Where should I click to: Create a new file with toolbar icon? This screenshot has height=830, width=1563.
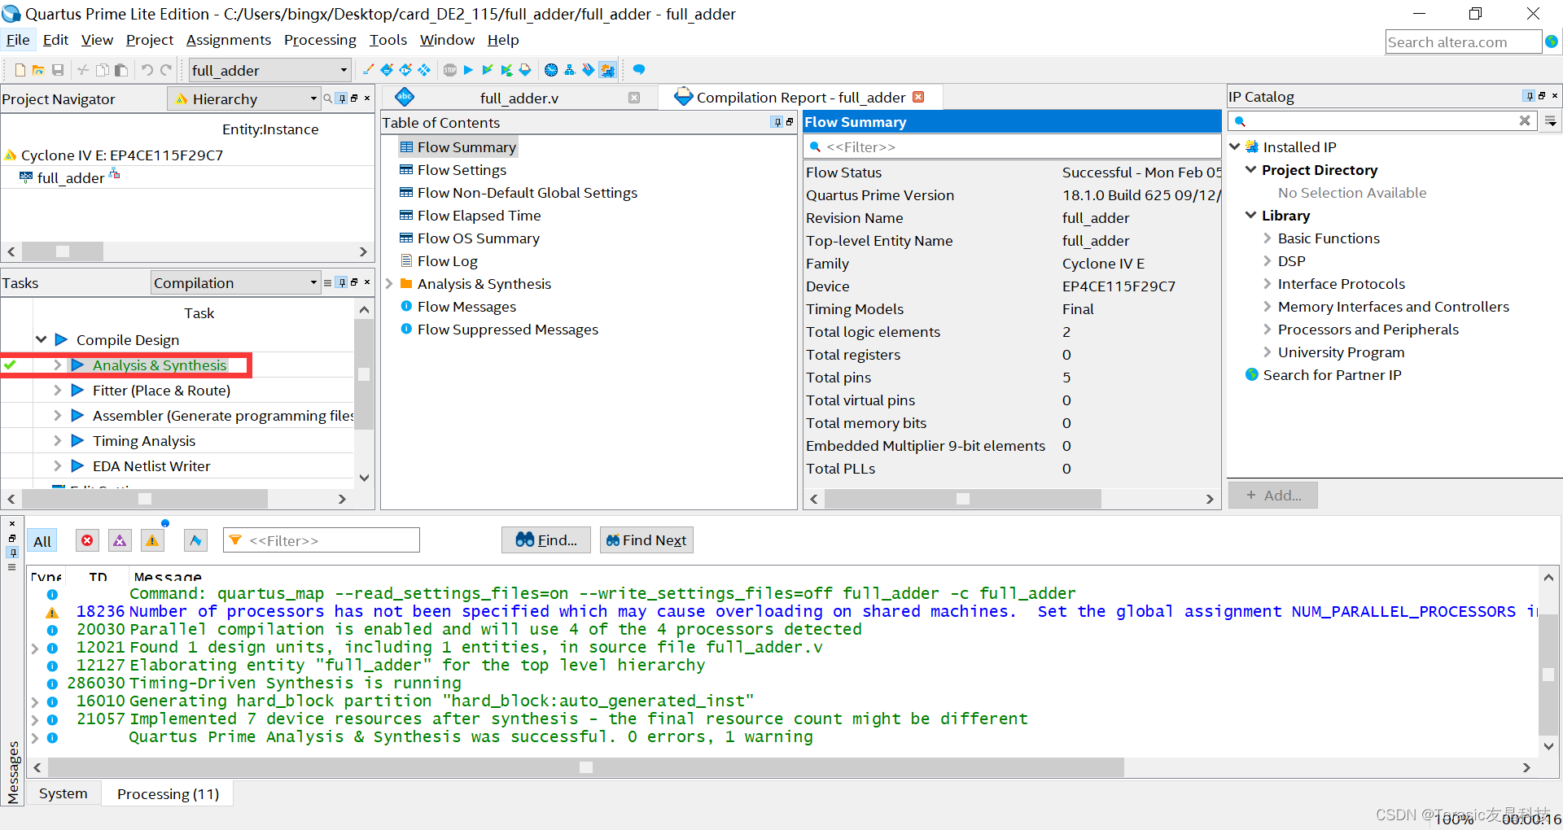tap(20, 70)
